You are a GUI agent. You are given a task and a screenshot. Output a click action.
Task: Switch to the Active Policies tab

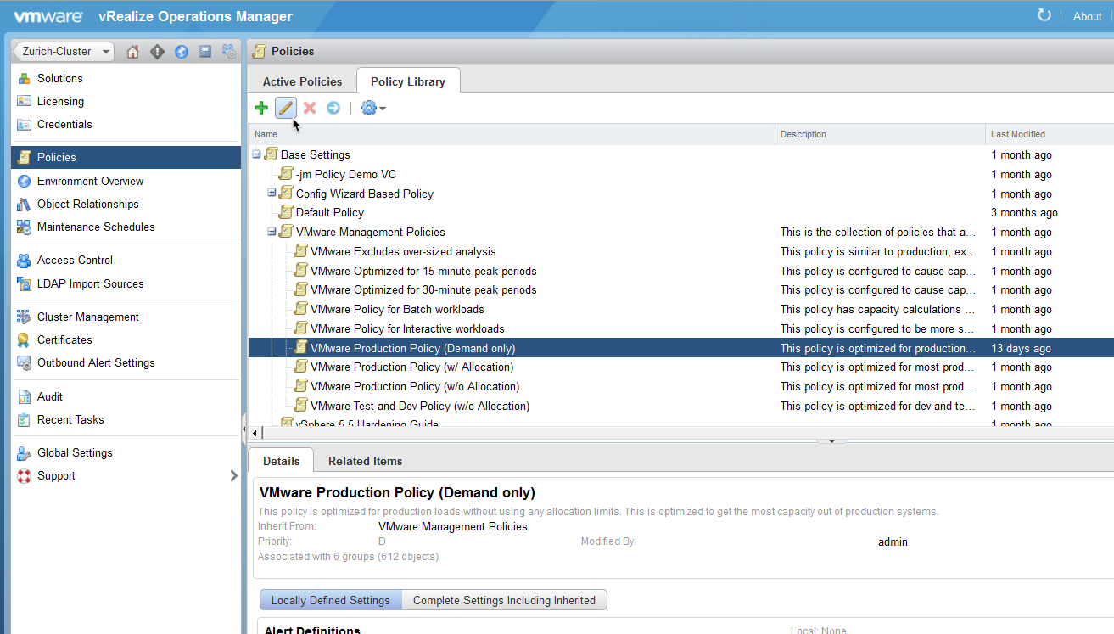point(302,81)
